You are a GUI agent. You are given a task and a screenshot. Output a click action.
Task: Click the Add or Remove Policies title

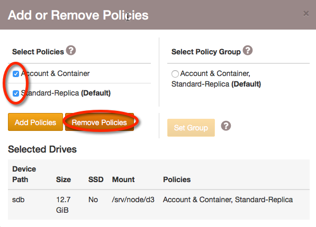coord(78,15)
